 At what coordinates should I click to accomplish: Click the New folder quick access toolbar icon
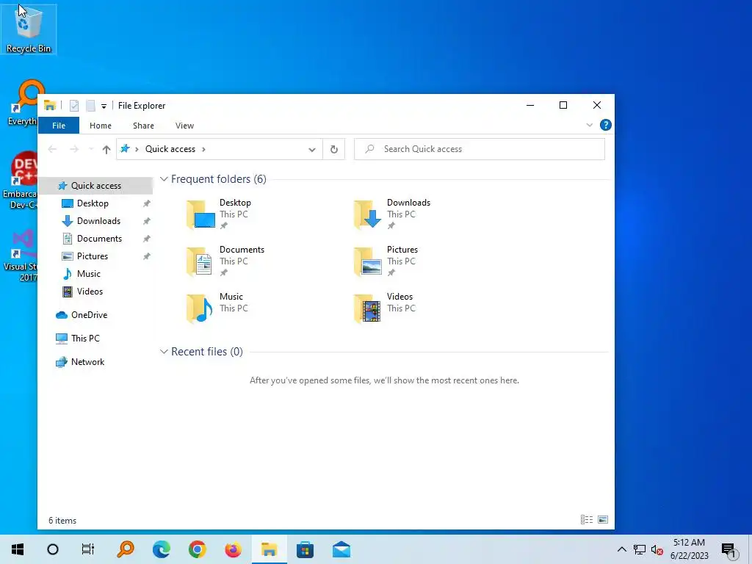tap(90, 106)
